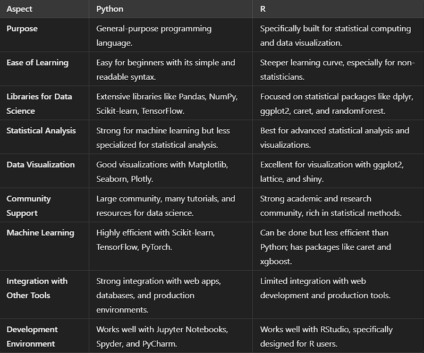The image size is (424, 353).
Task: Select the Libraries for Data Science label
Action: 39,104
